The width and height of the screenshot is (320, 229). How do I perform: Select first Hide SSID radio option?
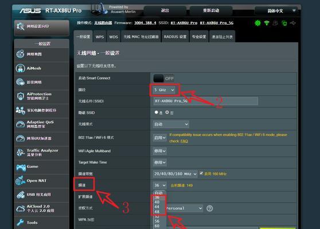(157, 112)
